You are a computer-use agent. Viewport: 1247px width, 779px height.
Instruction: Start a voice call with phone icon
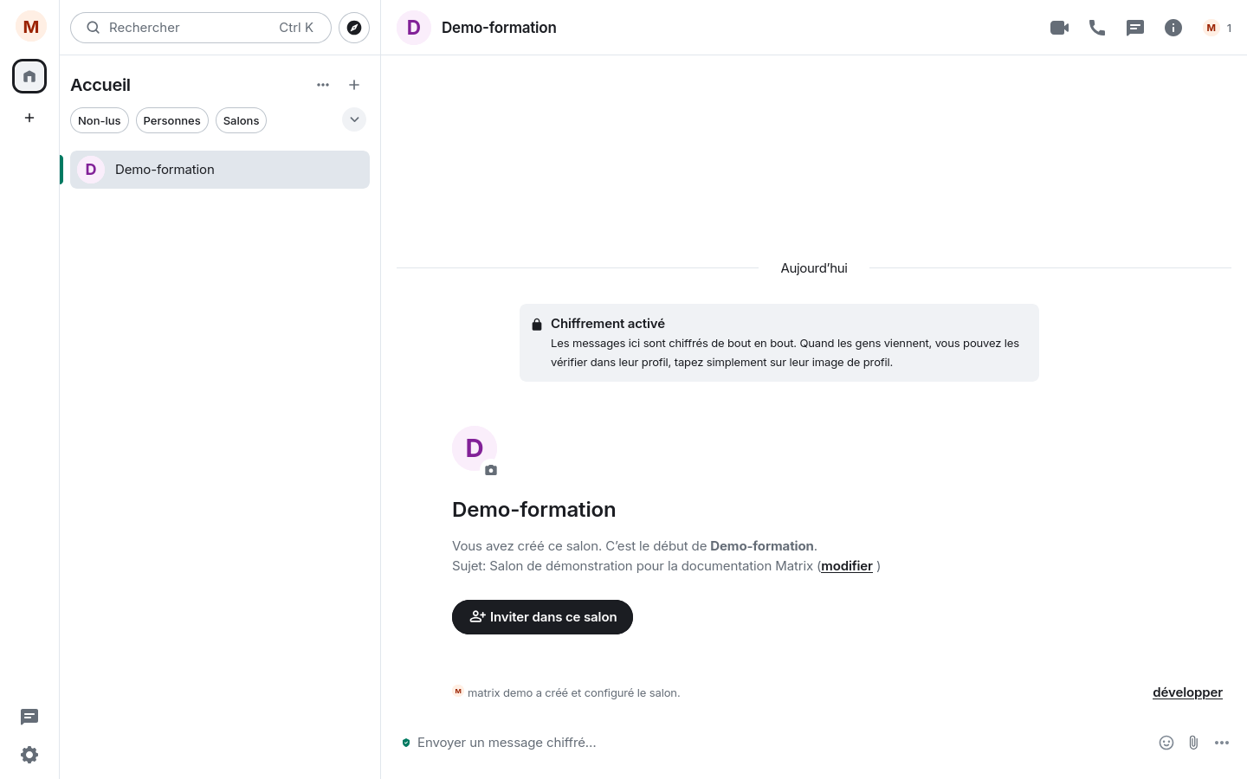point(1097,28)
